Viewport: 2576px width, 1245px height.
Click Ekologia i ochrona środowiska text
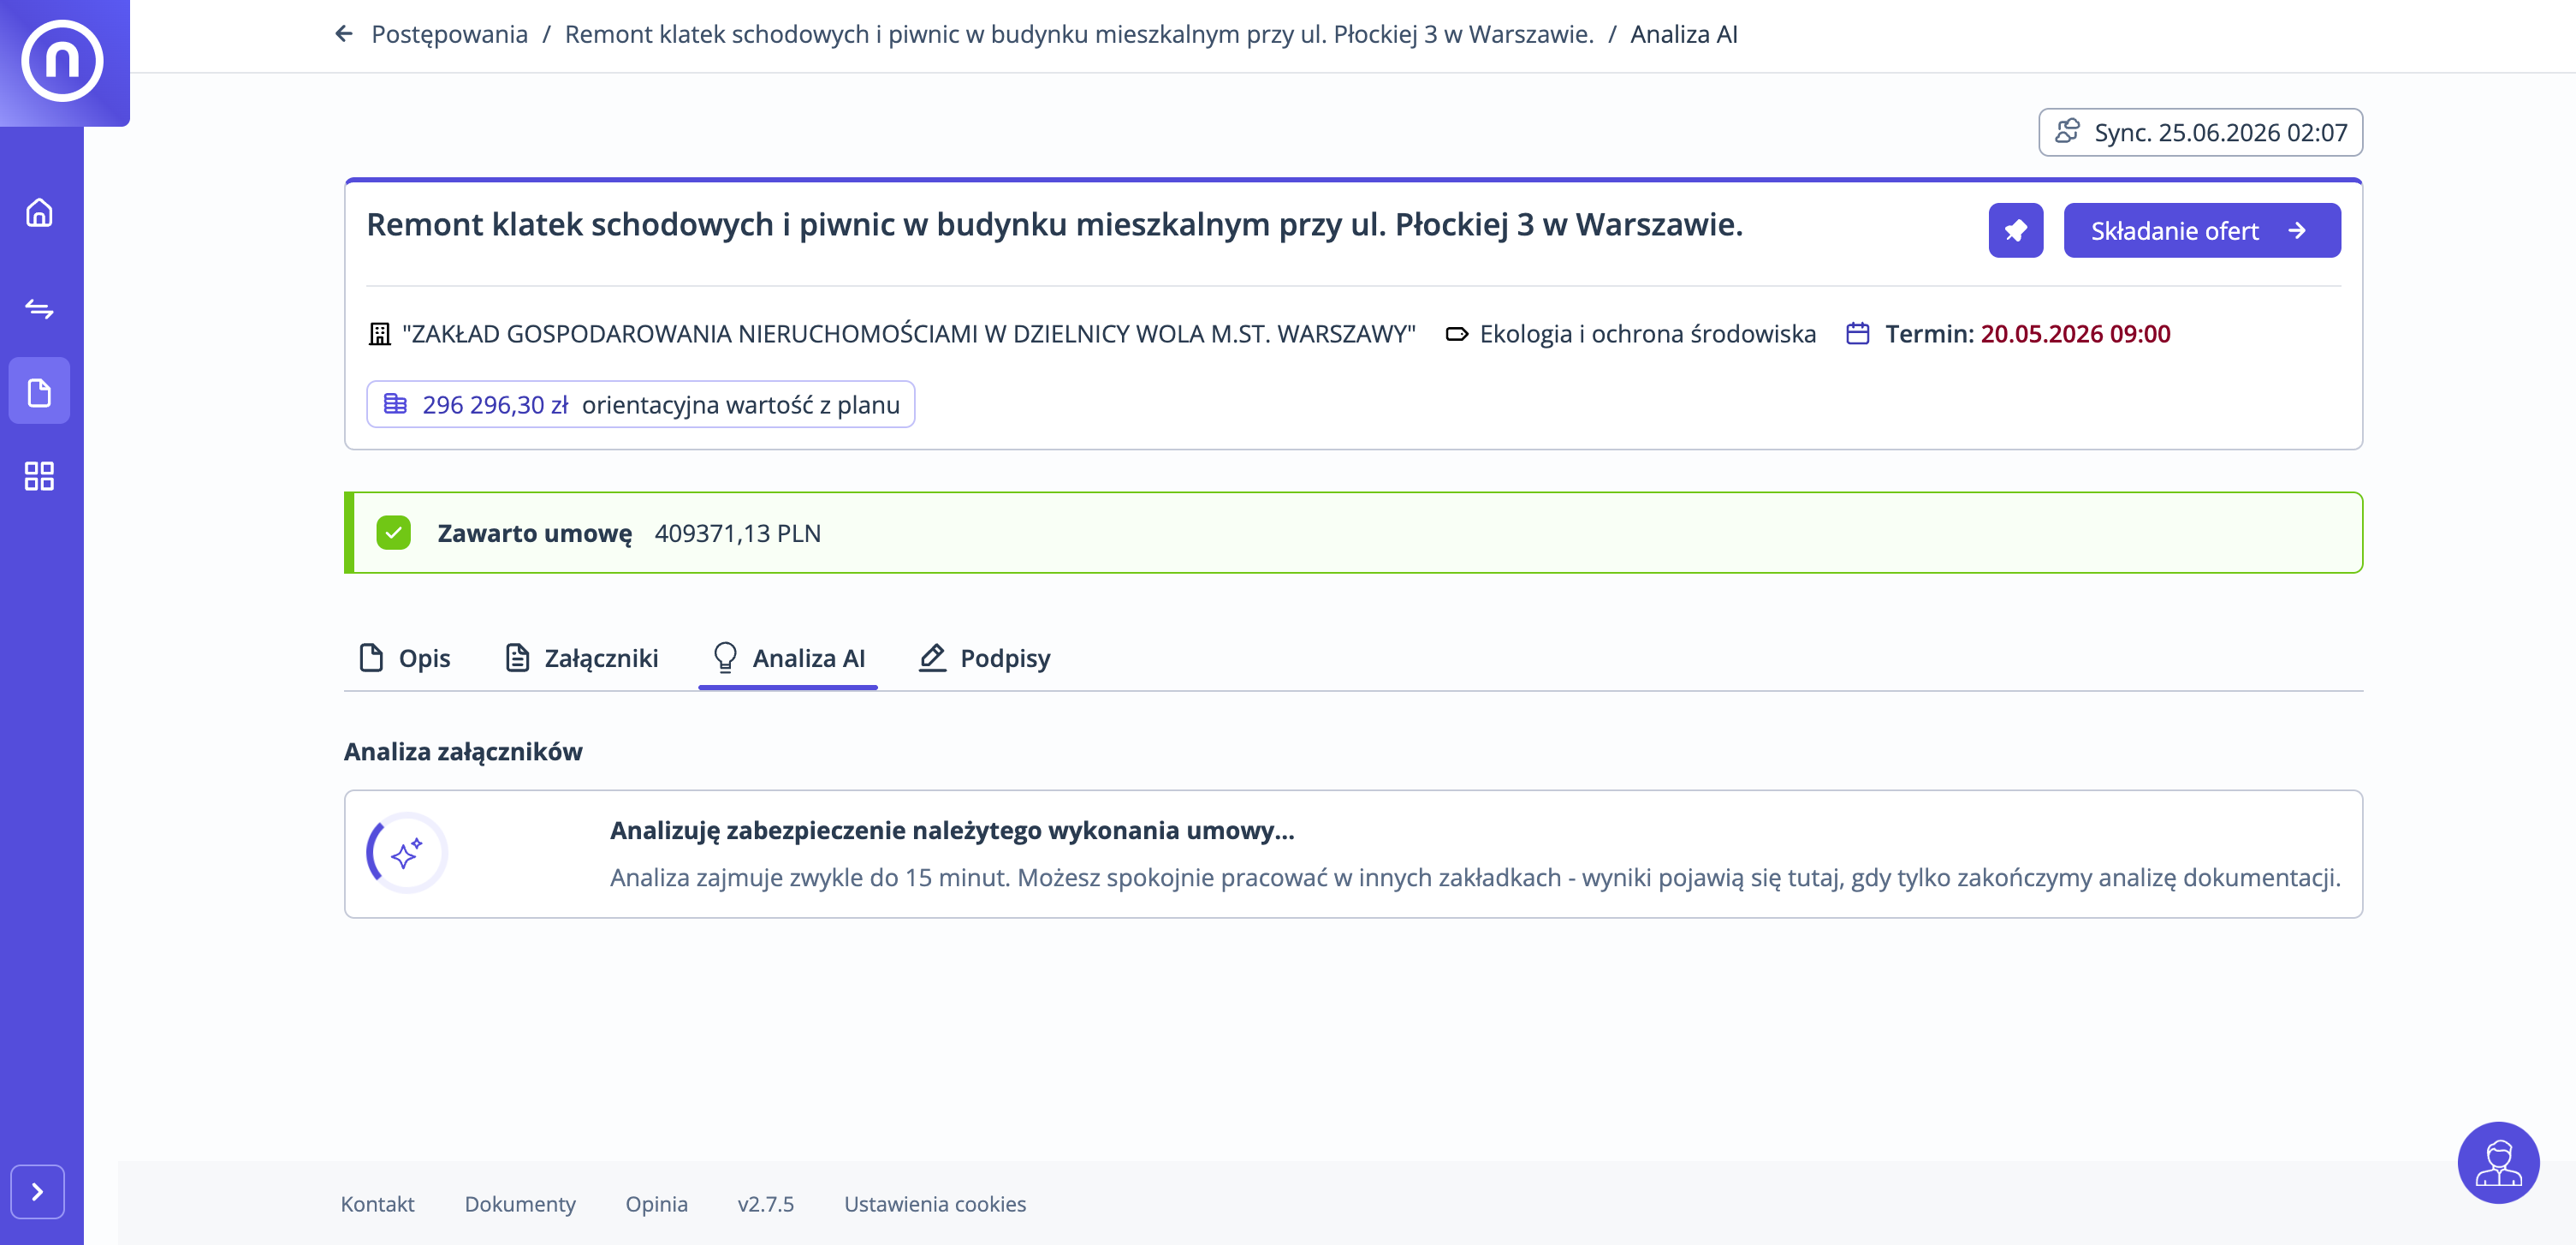coord(1647,334)
